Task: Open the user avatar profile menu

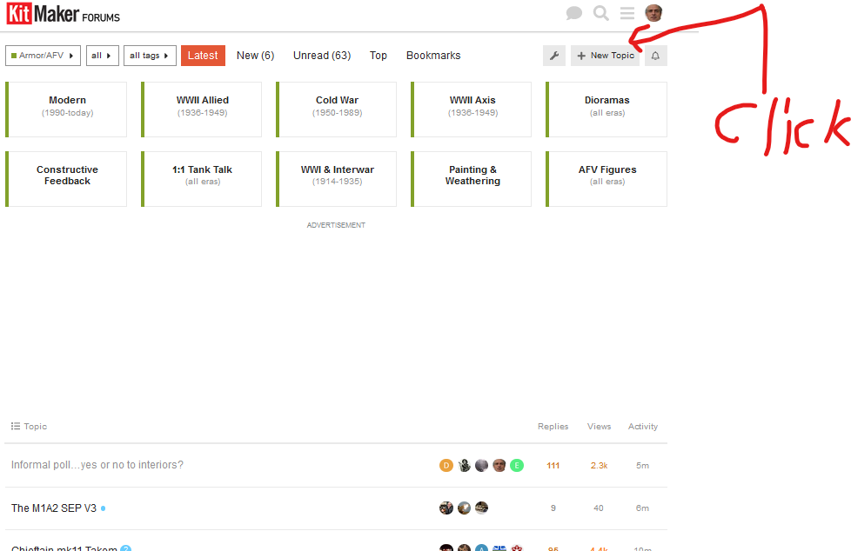Action: (653, 13)
